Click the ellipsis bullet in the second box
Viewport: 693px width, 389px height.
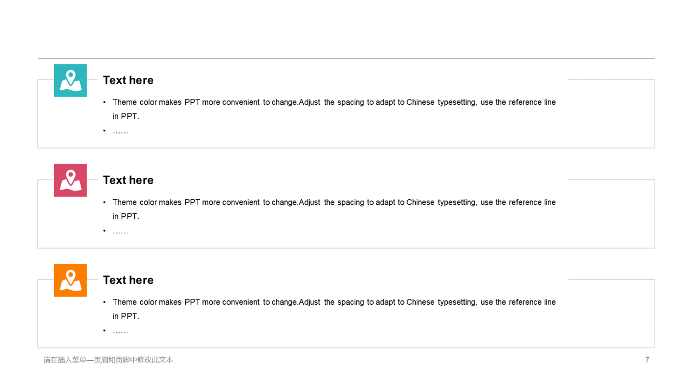(120, 231)
